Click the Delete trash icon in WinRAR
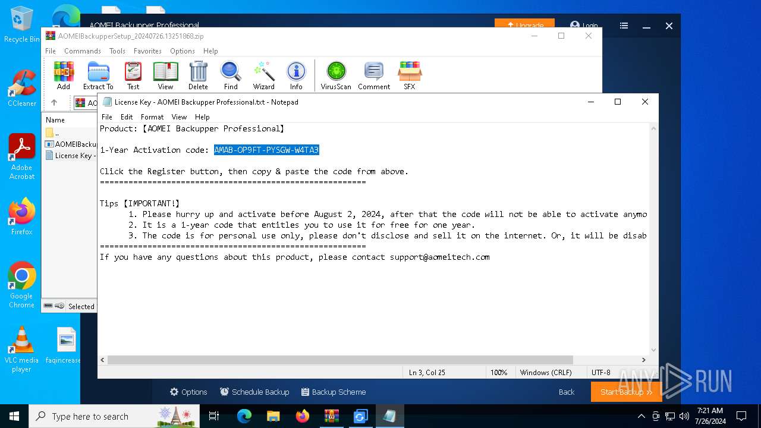The height and width of the screenshot is (428, 761). 198,75
